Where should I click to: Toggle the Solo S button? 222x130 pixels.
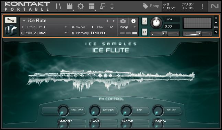[144, 21]
